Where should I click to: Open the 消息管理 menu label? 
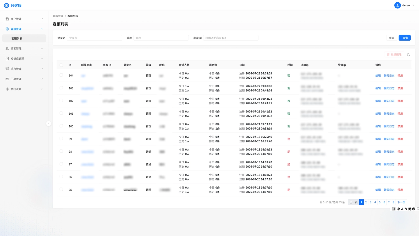click(16, 69)
